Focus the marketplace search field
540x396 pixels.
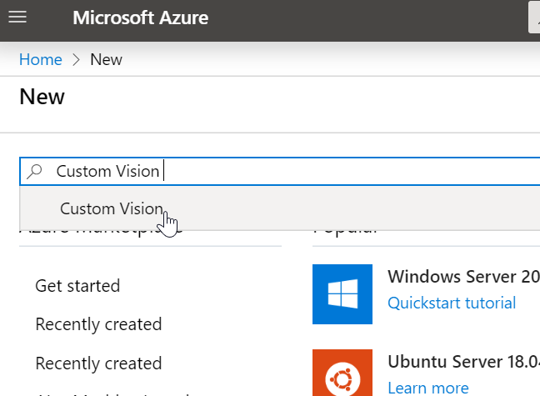click(x=280, y=171)
